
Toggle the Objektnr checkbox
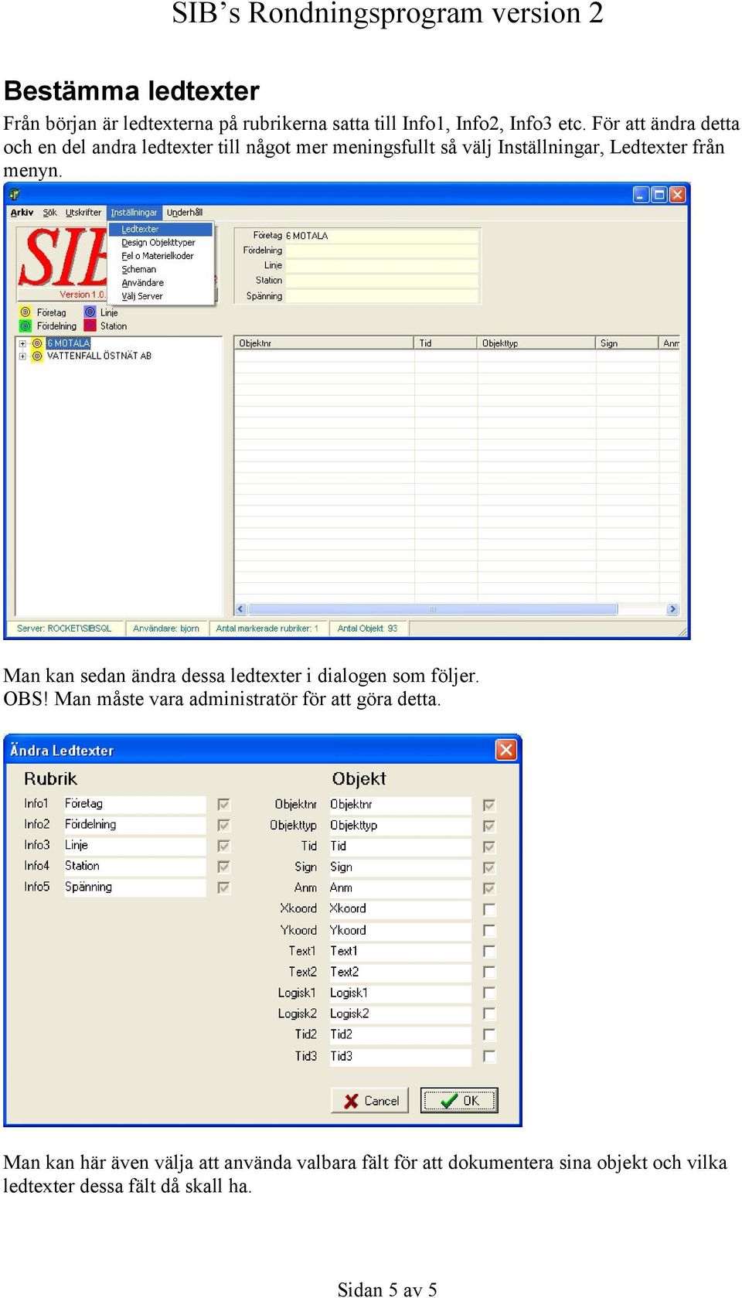pos(489,806)
